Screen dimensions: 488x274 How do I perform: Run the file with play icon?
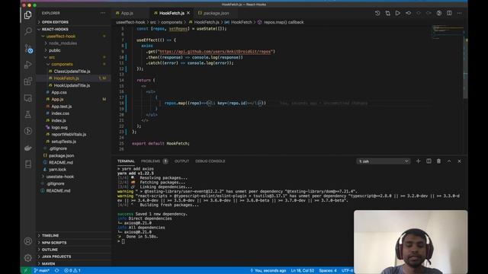point(398,13)
